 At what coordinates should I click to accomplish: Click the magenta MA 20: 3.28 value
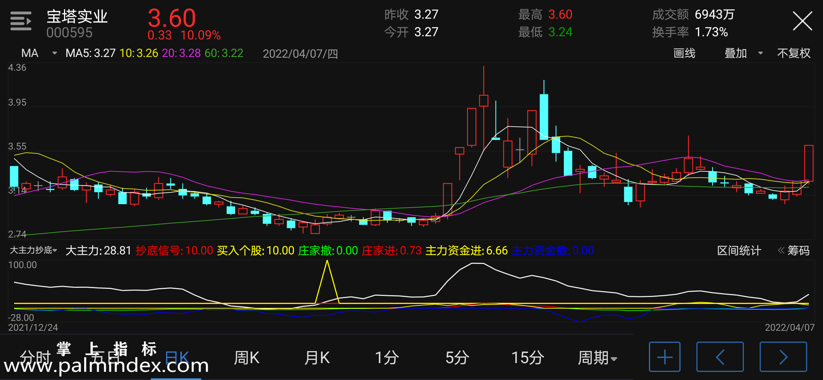tap(181, 53)
